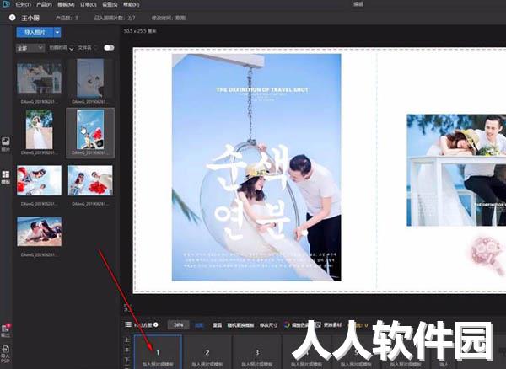The height and width of the screenshot is (369, 506).
Task: Click the colorful adjust-color ring icon
Action: click(287, 325)
